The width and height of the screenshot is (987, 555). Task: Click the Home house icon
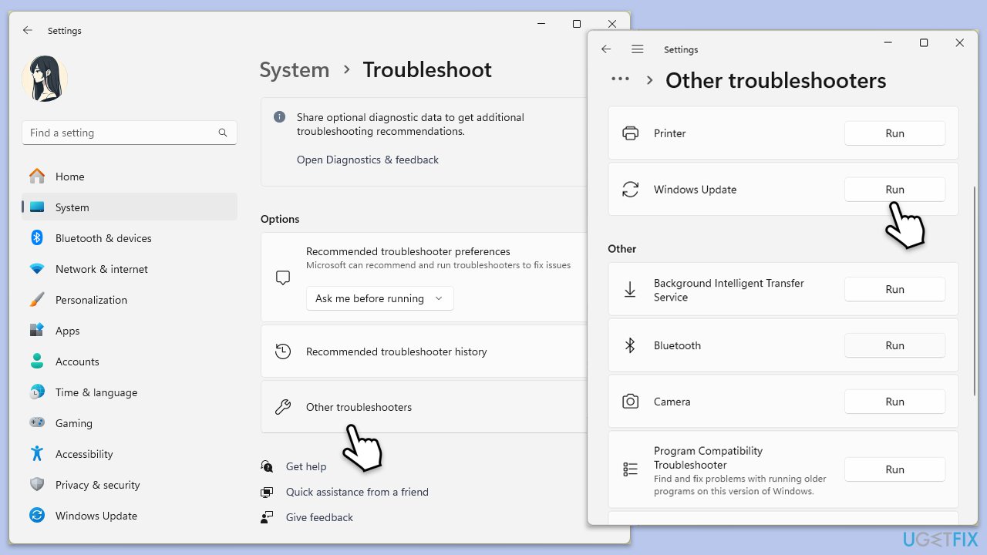pyautogui.click(x=37, y=177)
